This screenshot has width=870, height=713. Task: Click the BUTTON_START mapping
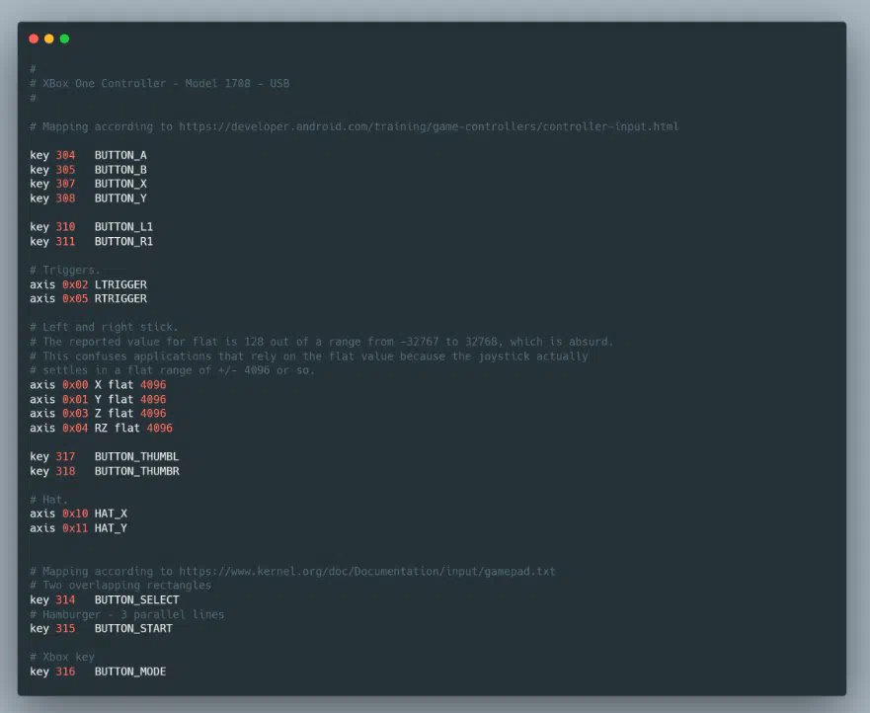coord(133,628)
